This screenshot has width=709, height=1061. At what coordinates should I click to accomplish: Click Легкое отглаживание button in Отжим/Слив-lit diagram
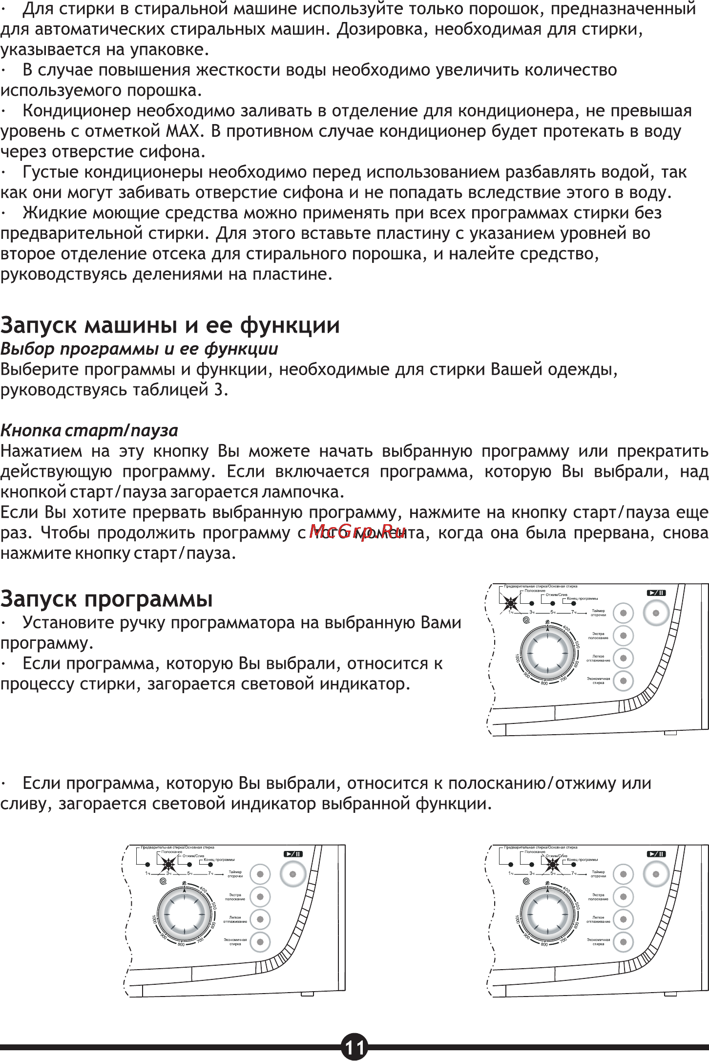tap(623, 919)
